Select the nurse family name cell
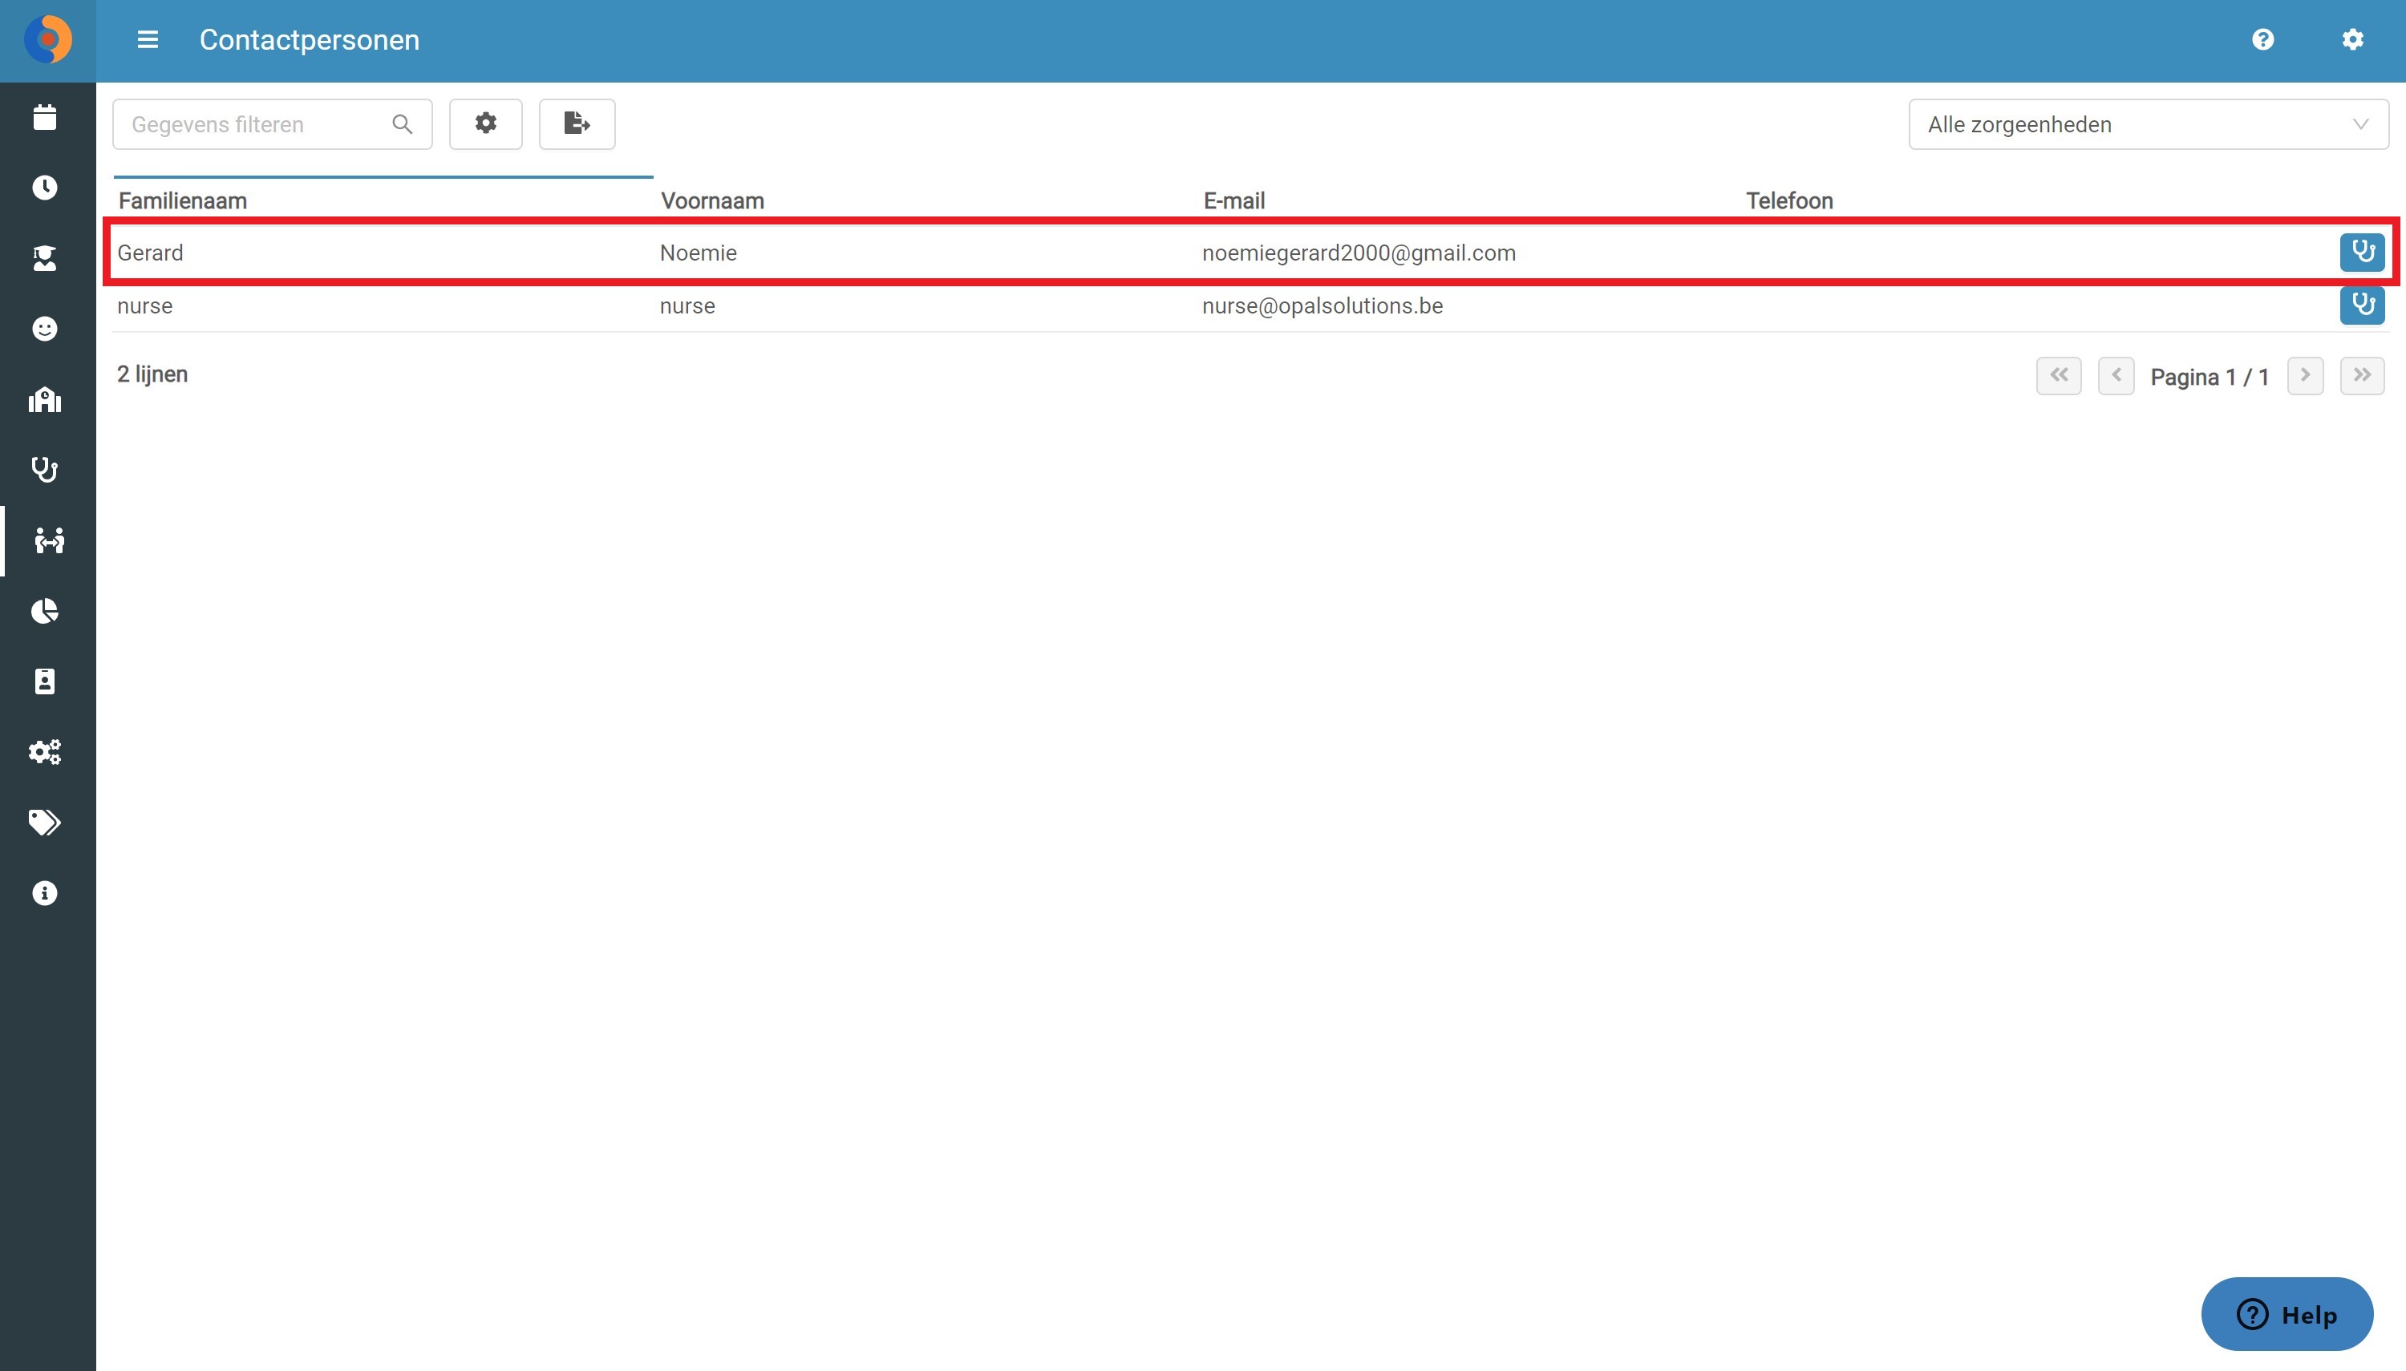The height and width of the screenshot is (1371, 2406). click(145, 306)
